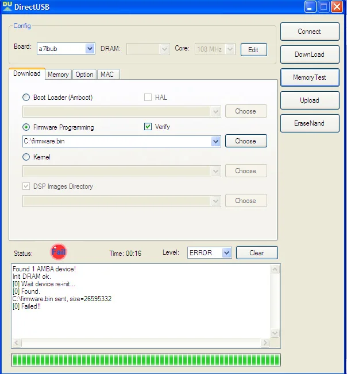
Task: Minimize the DirectUSB window
Action: 310,7
